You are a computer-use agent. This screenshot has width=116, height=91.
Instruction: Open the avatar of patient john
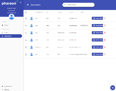(31, 18)
